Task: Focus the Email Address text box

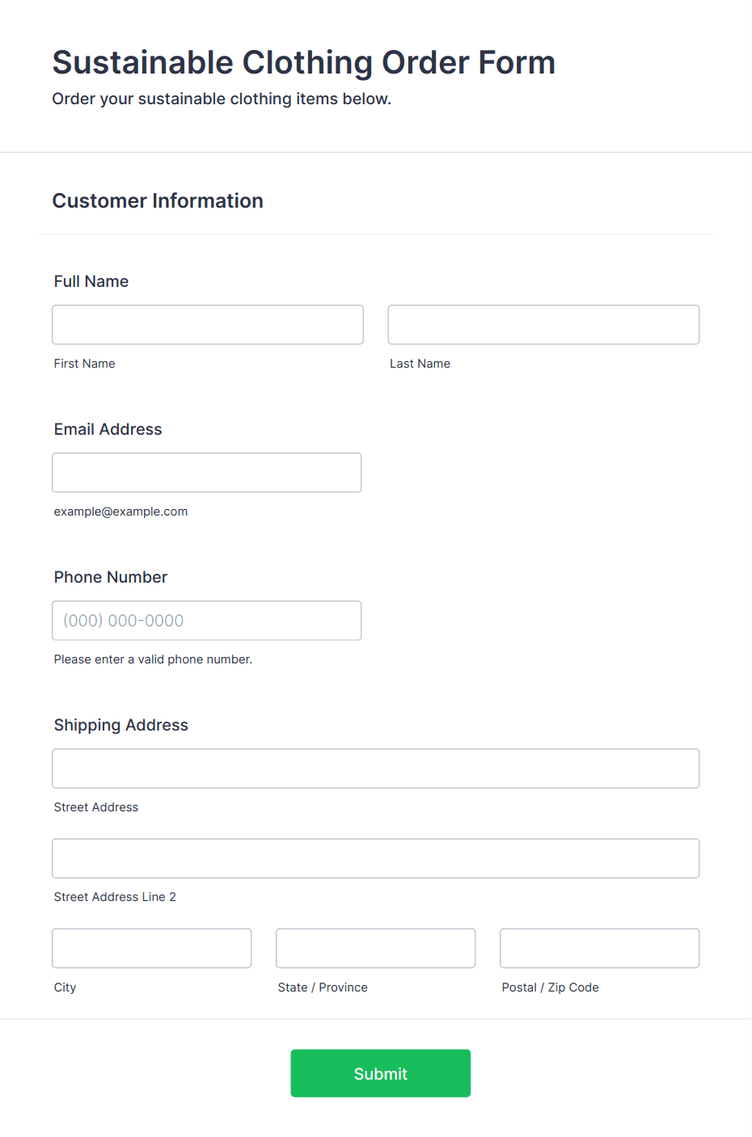Action: 207,473
